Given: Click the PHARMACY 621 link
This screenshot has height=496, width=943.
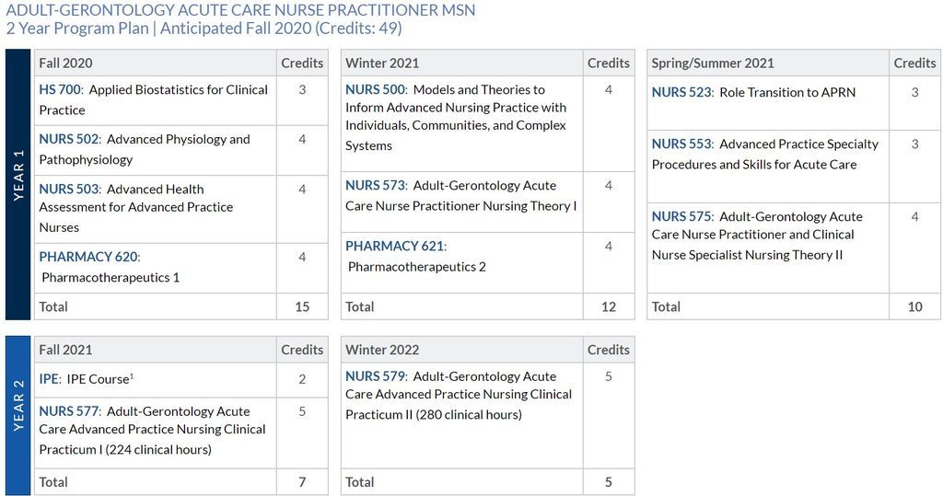Looking at the screenshot, I should [x=394, y=246].
